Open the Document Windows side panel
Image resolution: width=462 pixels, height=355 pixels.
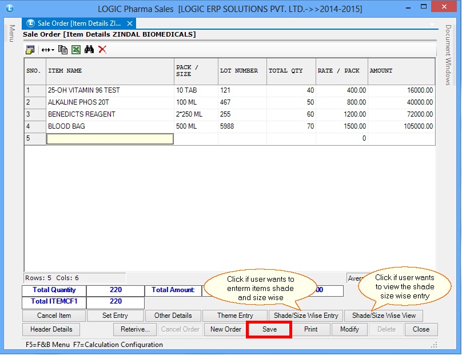[448, 55]
